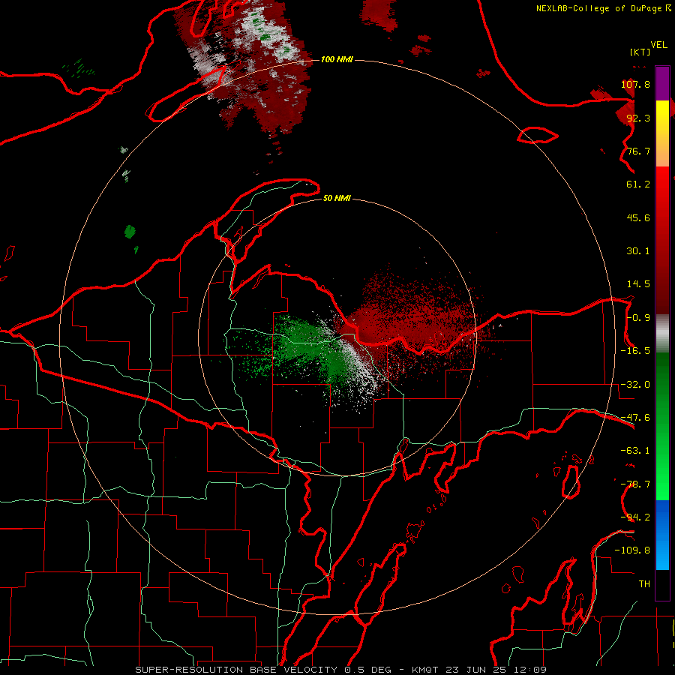Click the 100 NMI range ring label
Viewport: 675px width, 675px height.
pos(337,59)
